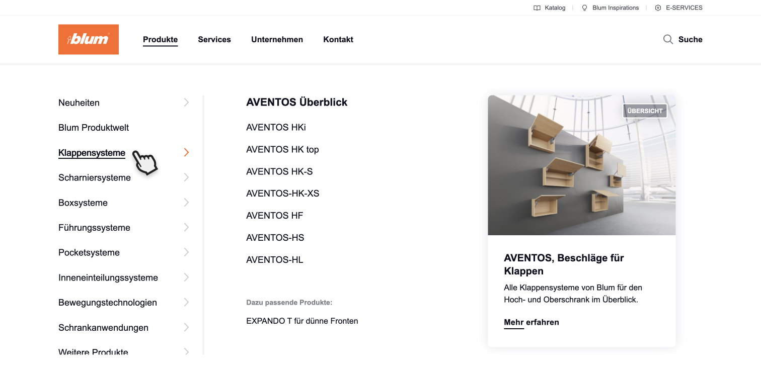
Task: Select Boxsysteme category
Action: pyautogui.click(x=83, y=203)
